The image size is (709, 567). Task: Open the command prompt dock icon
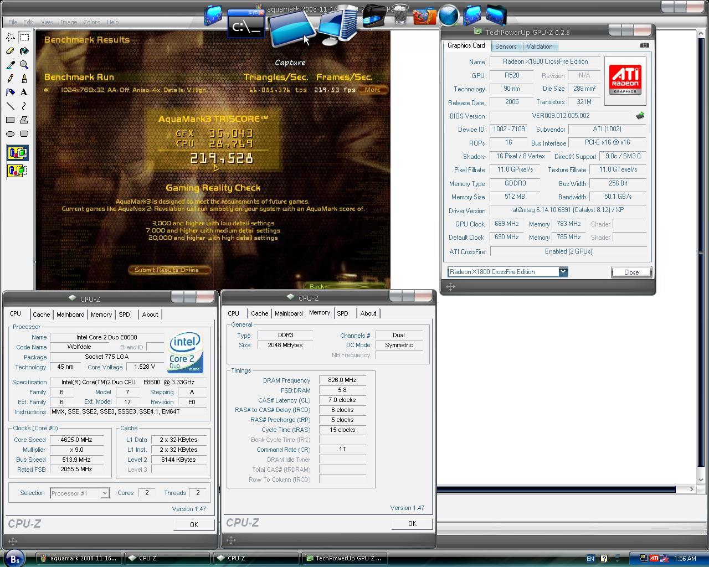tap(246, 25)
